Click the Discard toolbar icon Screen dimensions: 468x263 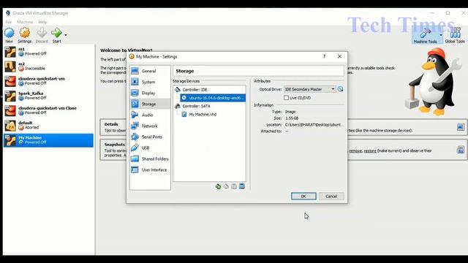[x=42, y=35]
